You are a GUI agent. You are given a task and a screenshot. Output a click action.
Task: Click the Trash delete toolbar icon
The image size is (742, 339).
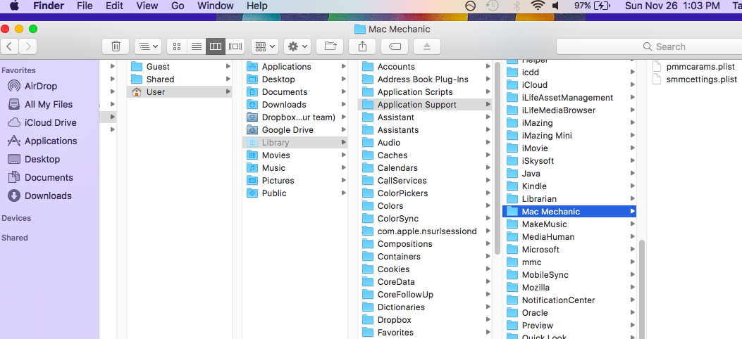[116, 46]
